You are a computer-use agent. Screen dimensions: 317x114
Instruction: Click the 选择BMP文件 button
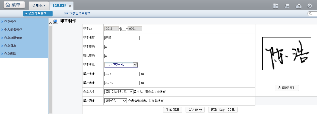[x=287, y=88]
